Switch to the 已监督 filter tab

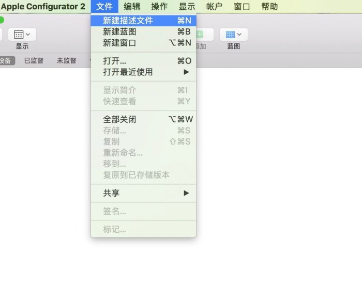[x=35, y=60]
